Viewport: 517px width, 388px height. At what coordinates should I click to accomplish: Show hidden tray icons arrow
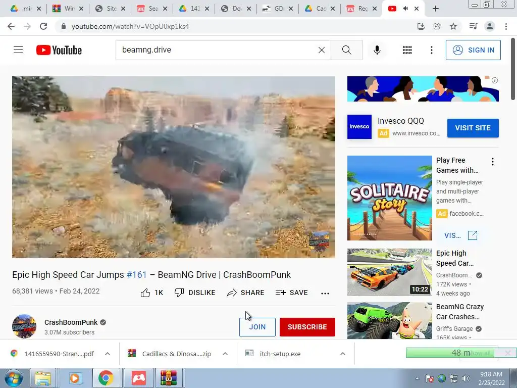pyautogui.click(x=417, y=378)
